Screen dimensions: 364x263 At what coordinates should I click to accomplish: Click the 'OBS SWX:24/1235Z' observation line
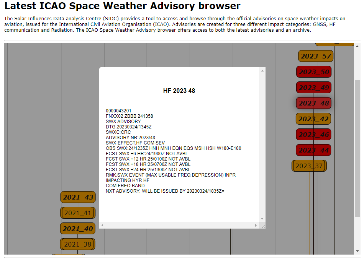click(174, 148)
